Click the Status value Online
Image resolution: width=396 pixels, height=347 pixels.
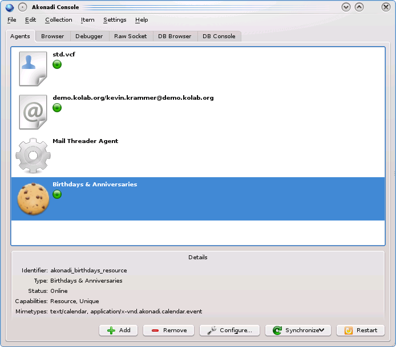pyautogui.click(x=59, y=291)
